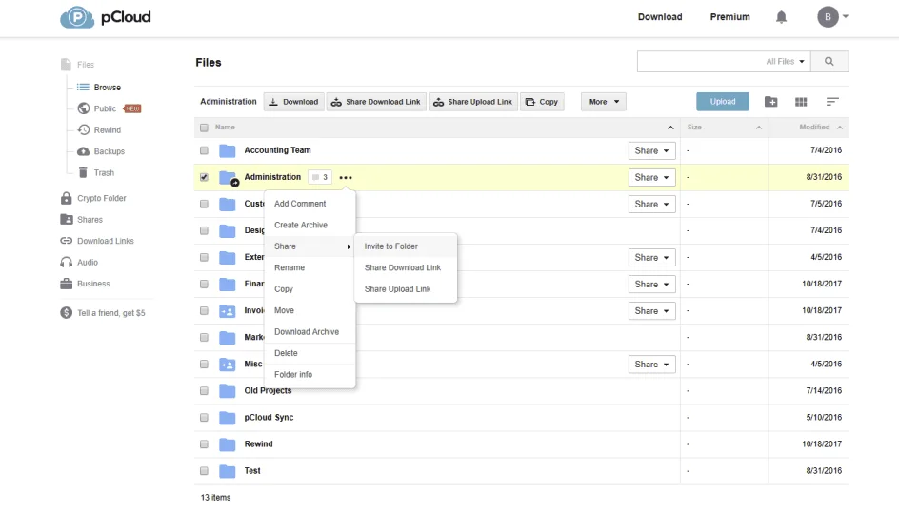Click the Public globe icon in the sidebar
This screenshot has width=899, height=532.
coord(84,108)
